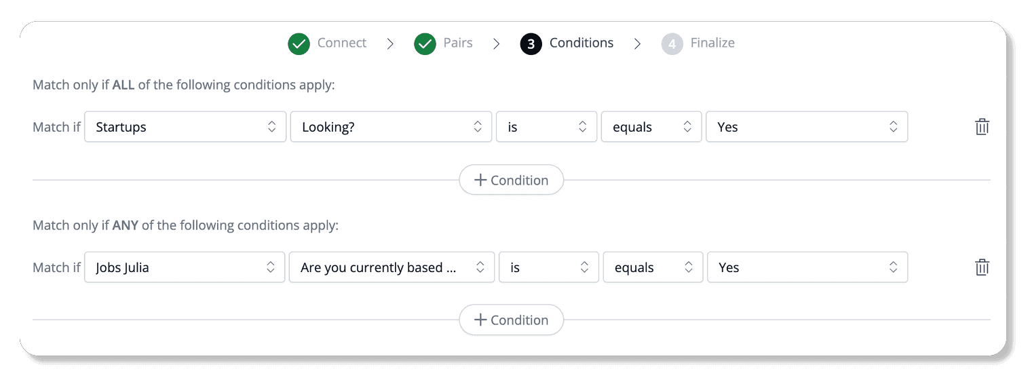Open the Looking? field dropdown
1028x382 pixels.
pos(391,127)
